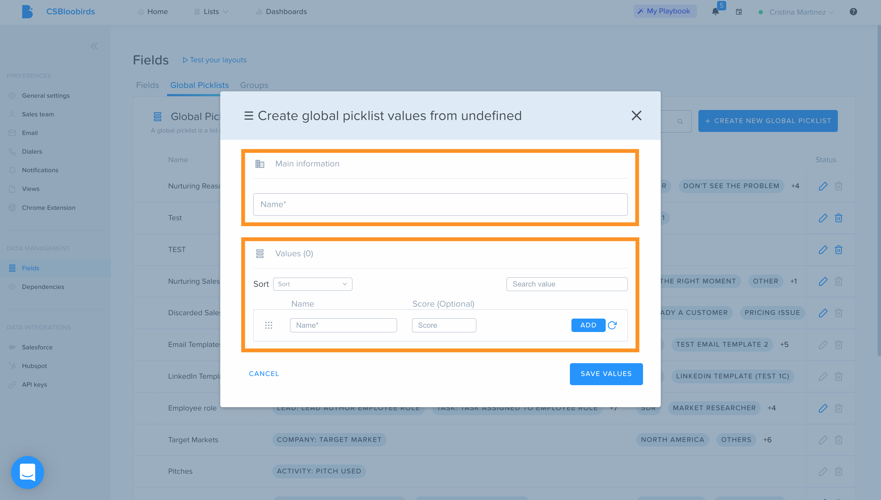Select the Global Picklists tab
Screen dimensions: 881x500
click(x=199, y=85)
